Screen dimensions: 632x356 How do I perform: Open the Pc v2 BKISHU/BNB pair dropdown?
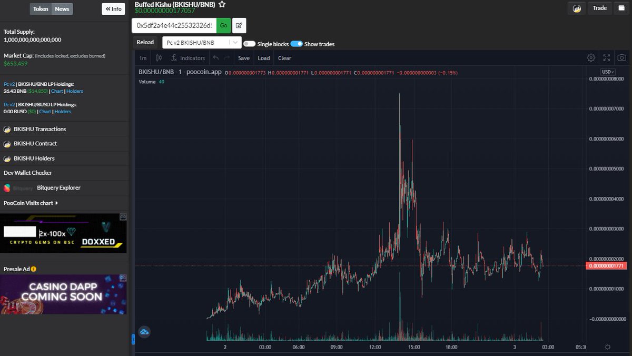202,43
